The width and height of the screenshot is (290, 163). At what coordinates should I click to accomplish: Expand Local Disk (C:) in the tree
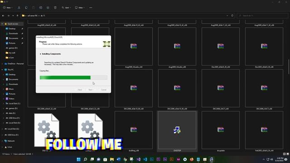coord(3,104)
